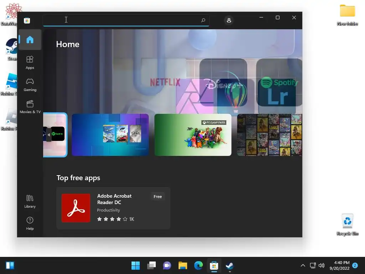This screenshot has height=274, width=365.
Task: Click the Disney+ tile in banner
Action: (223, 82)
